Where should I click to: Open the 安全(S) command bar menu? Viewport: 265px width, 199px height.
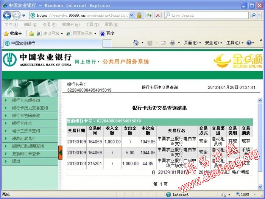coord(214,43)
